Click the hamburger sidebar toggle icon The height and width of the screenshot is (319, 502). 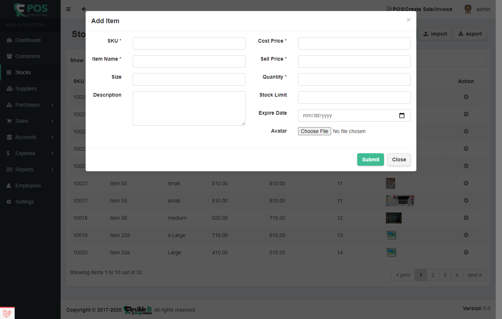coord(68,9)
